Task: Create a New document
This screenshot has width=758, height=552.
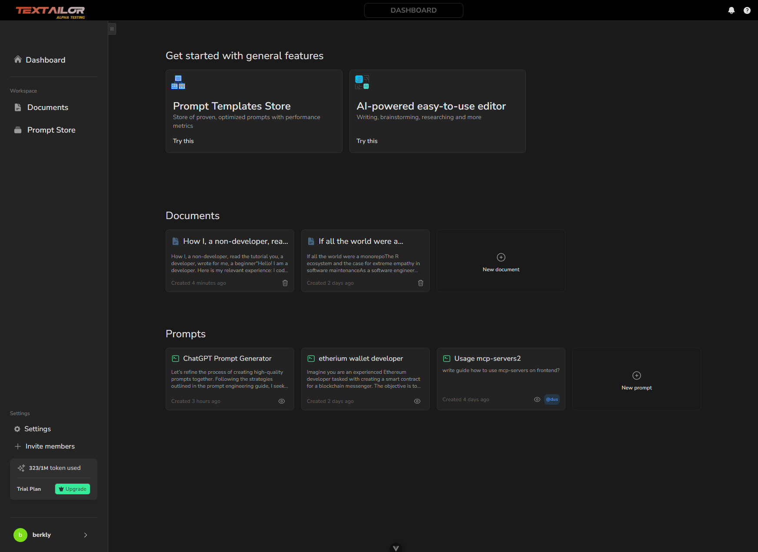Action: [501, 261]
